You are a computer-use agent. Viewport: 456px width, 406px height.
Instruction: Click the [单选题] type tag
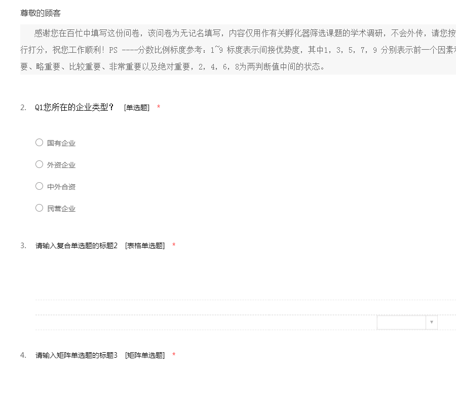tap(137, 108)
